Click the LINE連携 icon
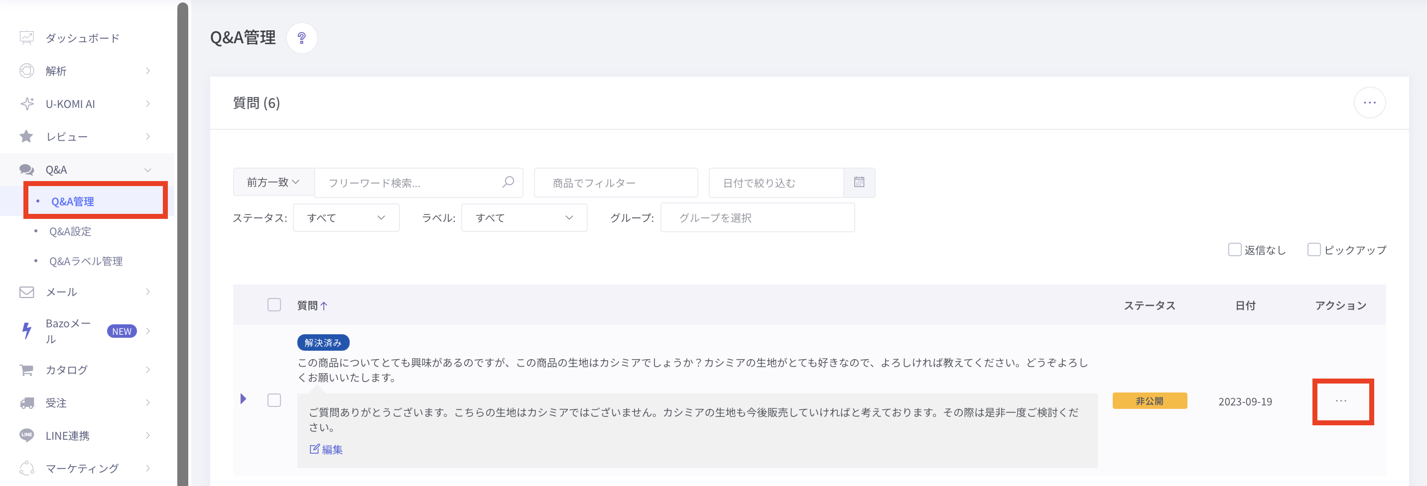The height and width of the screenshot is (486, 1427). click(x=26, y=435)
